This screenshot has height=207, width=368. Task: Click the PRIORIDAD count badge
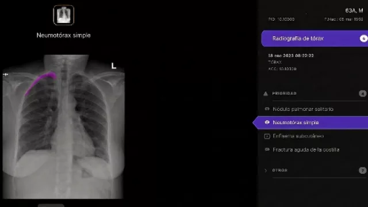pos(363,94)
